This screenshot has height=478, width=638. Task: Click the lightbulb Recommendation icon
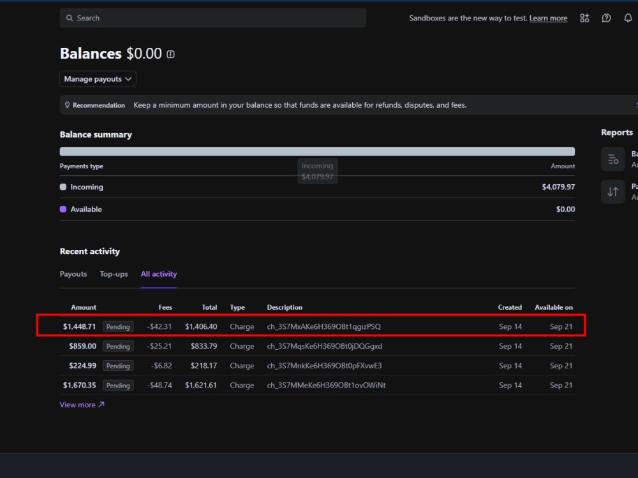click(x=68, y=105)
